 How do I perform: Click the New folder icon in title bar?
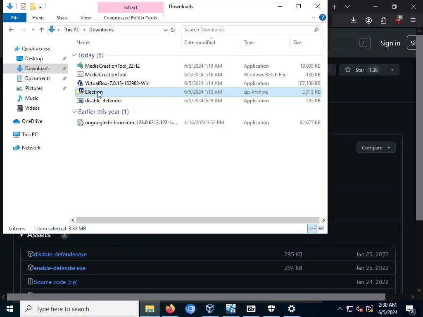pos(33,7)
